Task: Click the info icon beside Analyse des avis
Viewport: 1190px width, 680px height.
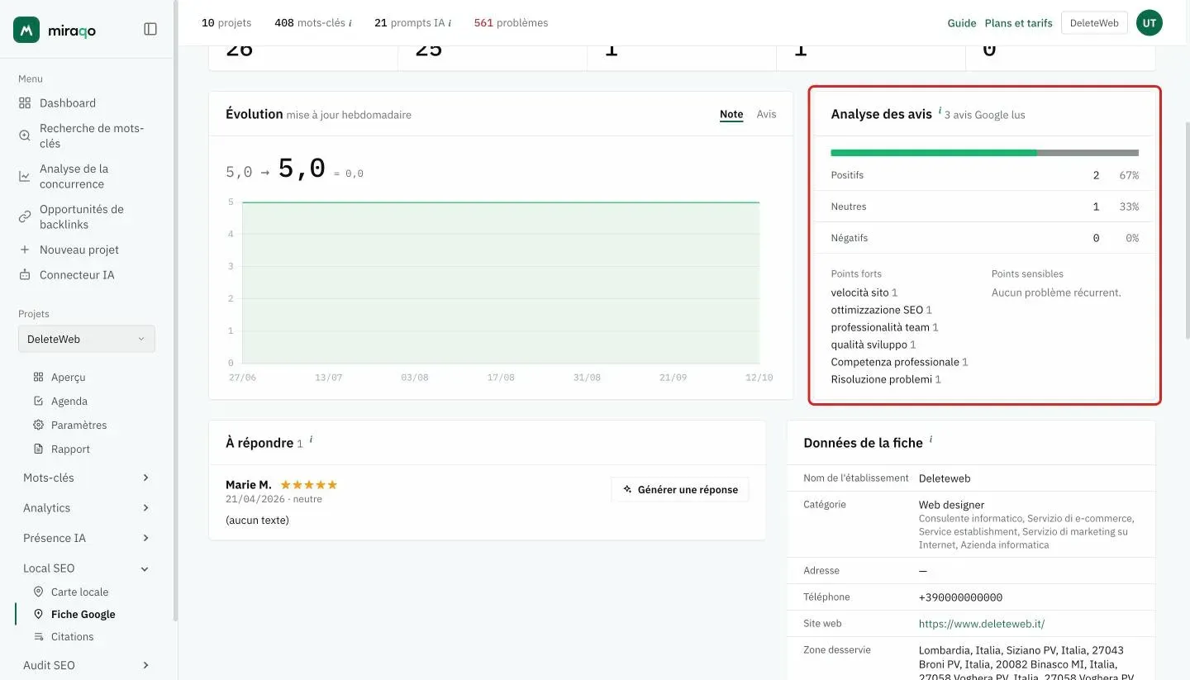Action: tap(940, 111)
